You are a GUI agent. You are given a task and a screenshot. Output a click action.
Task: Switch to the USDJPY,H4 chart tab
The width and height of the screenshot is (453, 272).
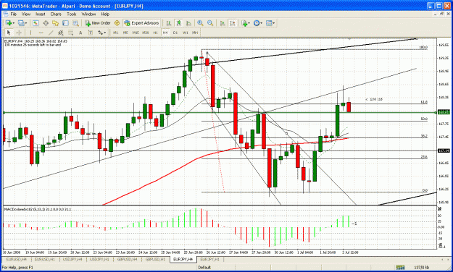point(72,260)
